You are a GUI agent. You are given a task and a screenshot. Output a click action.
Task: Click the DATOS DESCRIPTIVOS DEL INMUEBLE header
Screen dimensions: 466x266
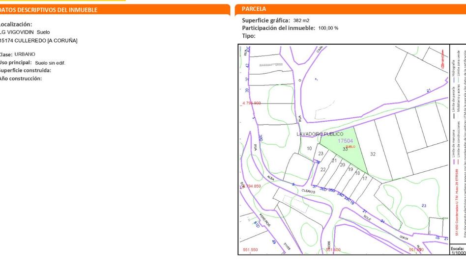coord(49,10)
